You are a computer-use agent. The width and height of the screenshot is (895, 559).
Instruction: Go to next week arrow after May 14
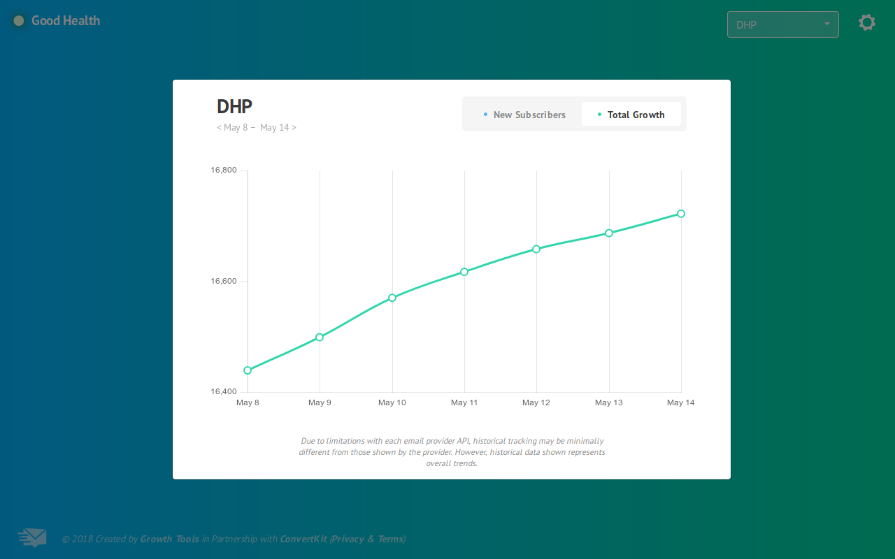tap(294, 127)
